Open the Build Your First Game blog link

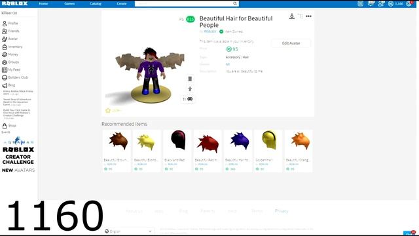(16, 113)
